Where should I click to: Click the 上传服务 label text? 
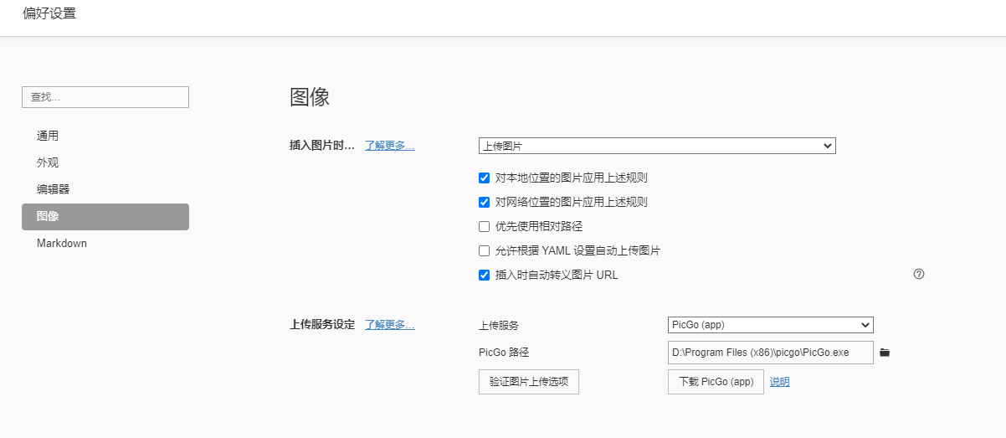point(499,325)
